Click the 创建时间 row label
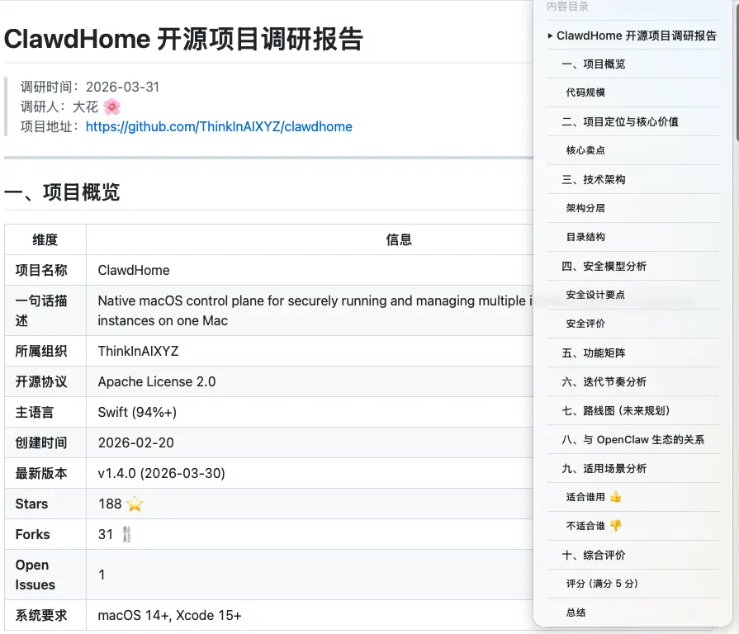Viewport: 739px width, 634px height. point(41,442)
